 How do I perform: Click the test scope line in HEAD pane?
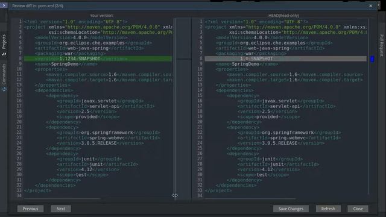[263, 175]
